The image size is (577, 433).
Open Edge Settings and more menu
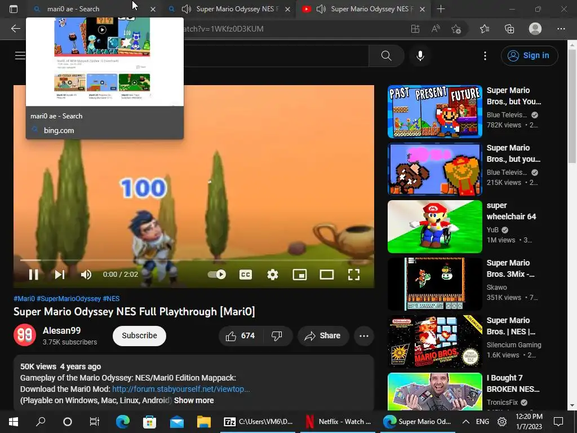tap(561, 29)
